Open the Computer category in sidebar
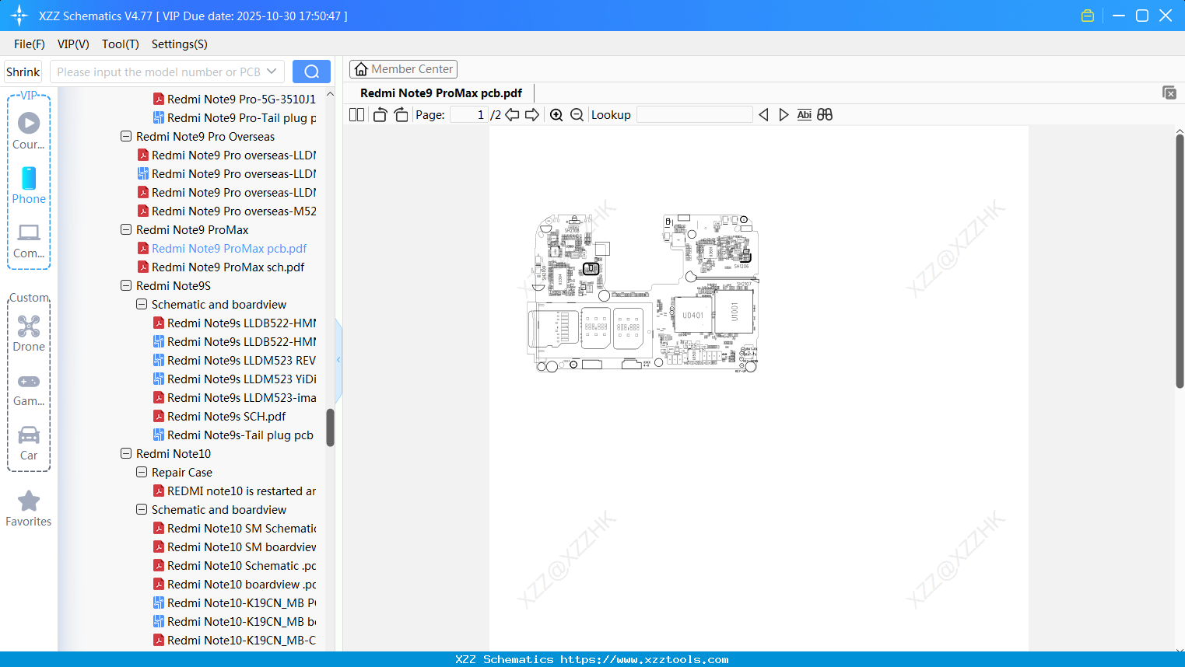The width and height of the screenshot is (1185, 667). point(29,240)
